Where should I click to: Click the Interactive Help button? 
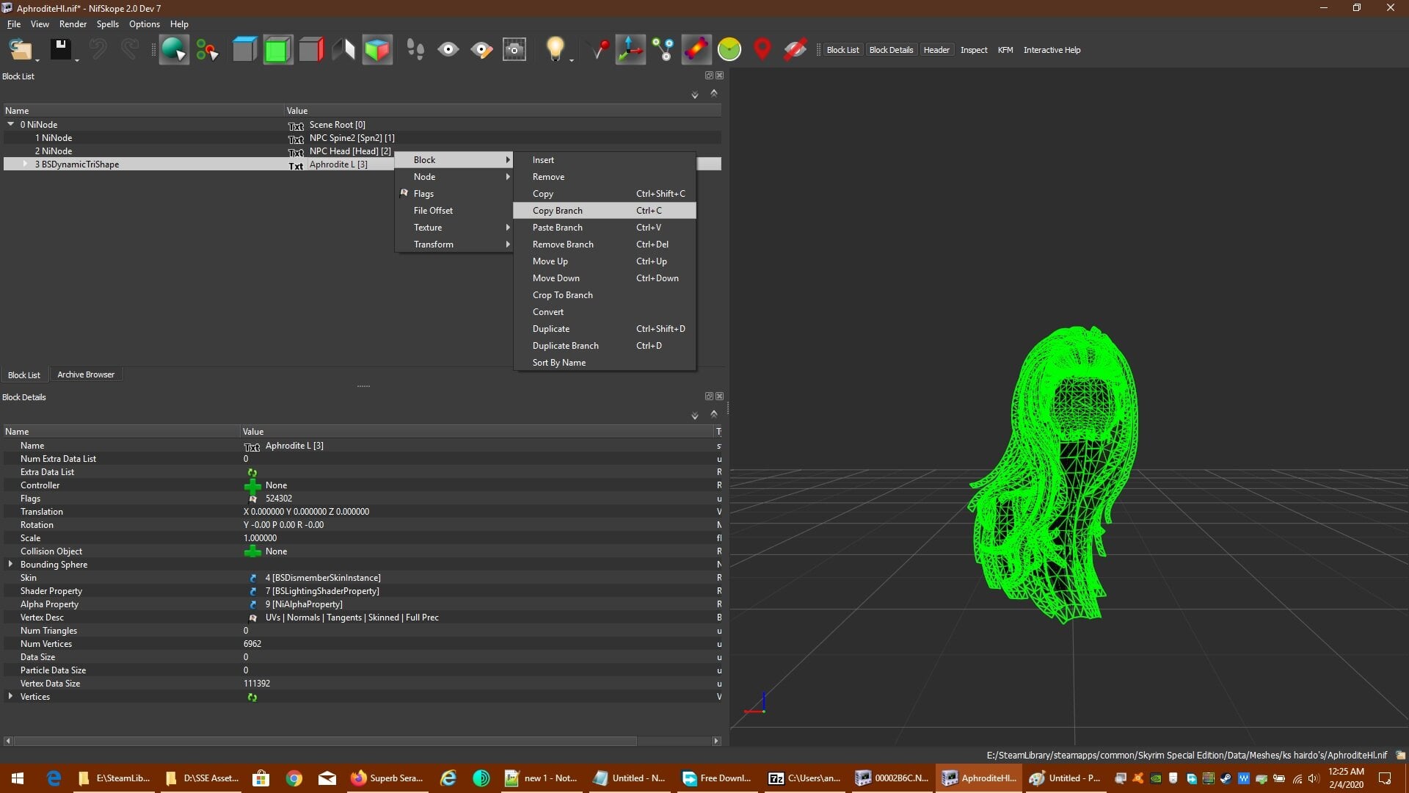(x=1052, y=50)
